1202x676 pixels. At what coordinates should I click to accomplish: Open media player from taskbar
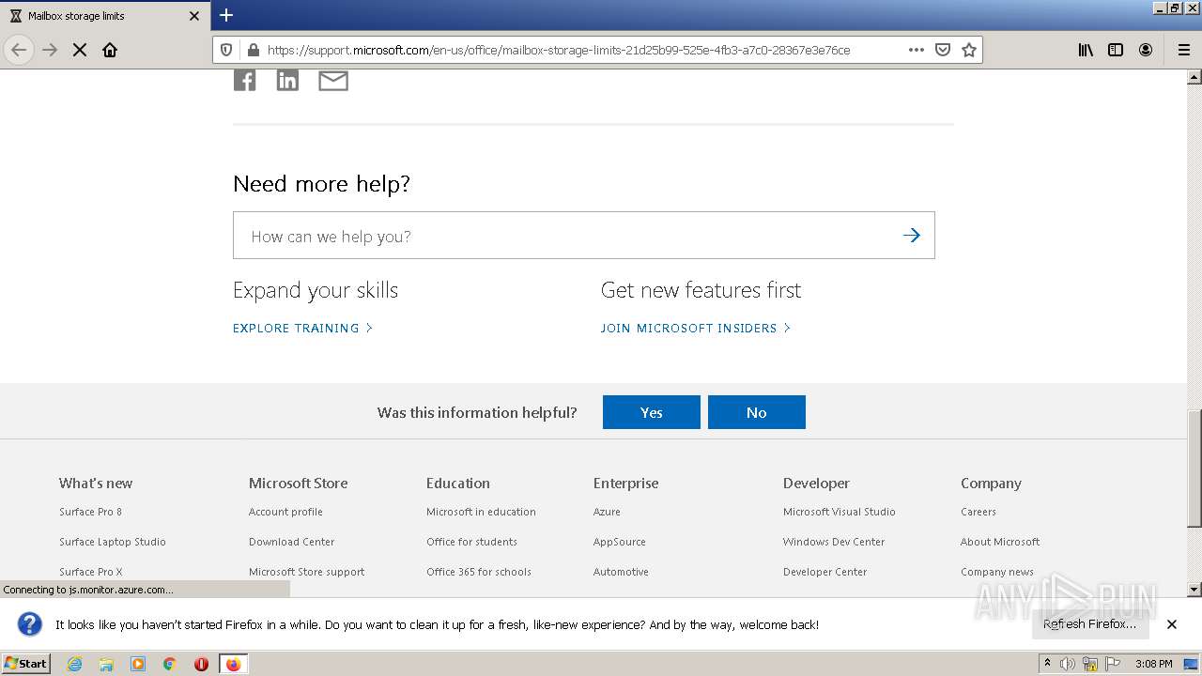(138, 664)
